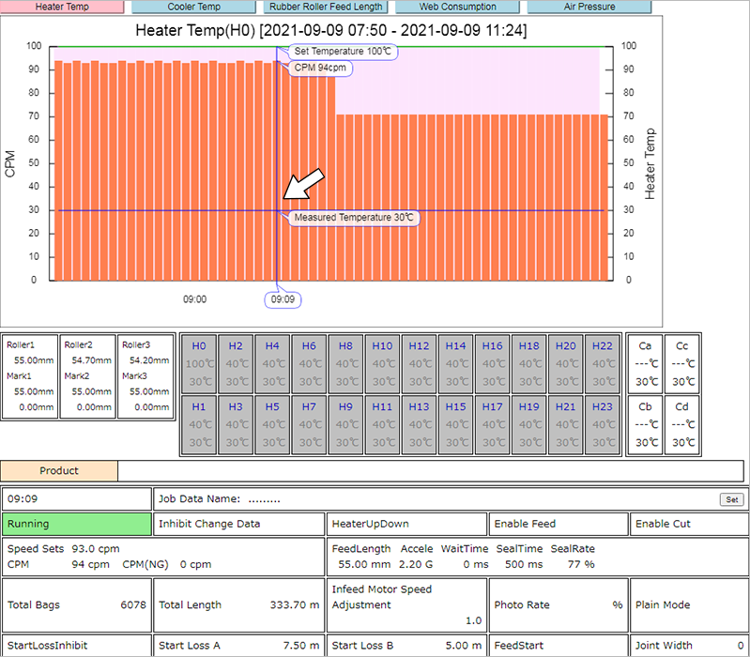The image size is (750, 657).
Task: Choose heater H23 cell
Action: [x=603, y=424]
